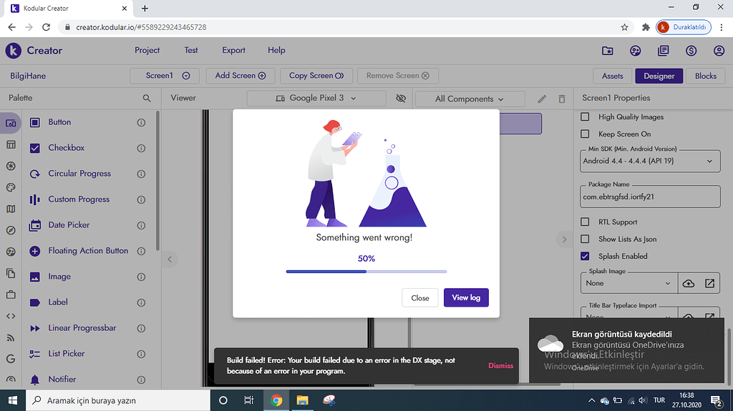Open the account profile icon
This screenshot has width=733, height=411.
click(x=719, y=51)
